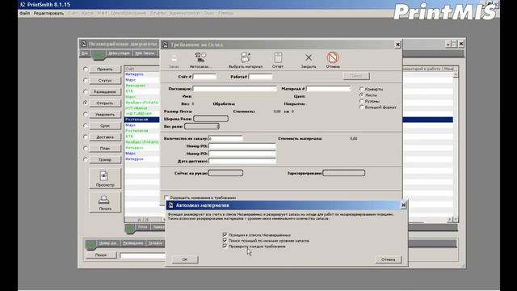Select the 'Фрайдис' row above ИП Иванов

[x=142, y=103]
